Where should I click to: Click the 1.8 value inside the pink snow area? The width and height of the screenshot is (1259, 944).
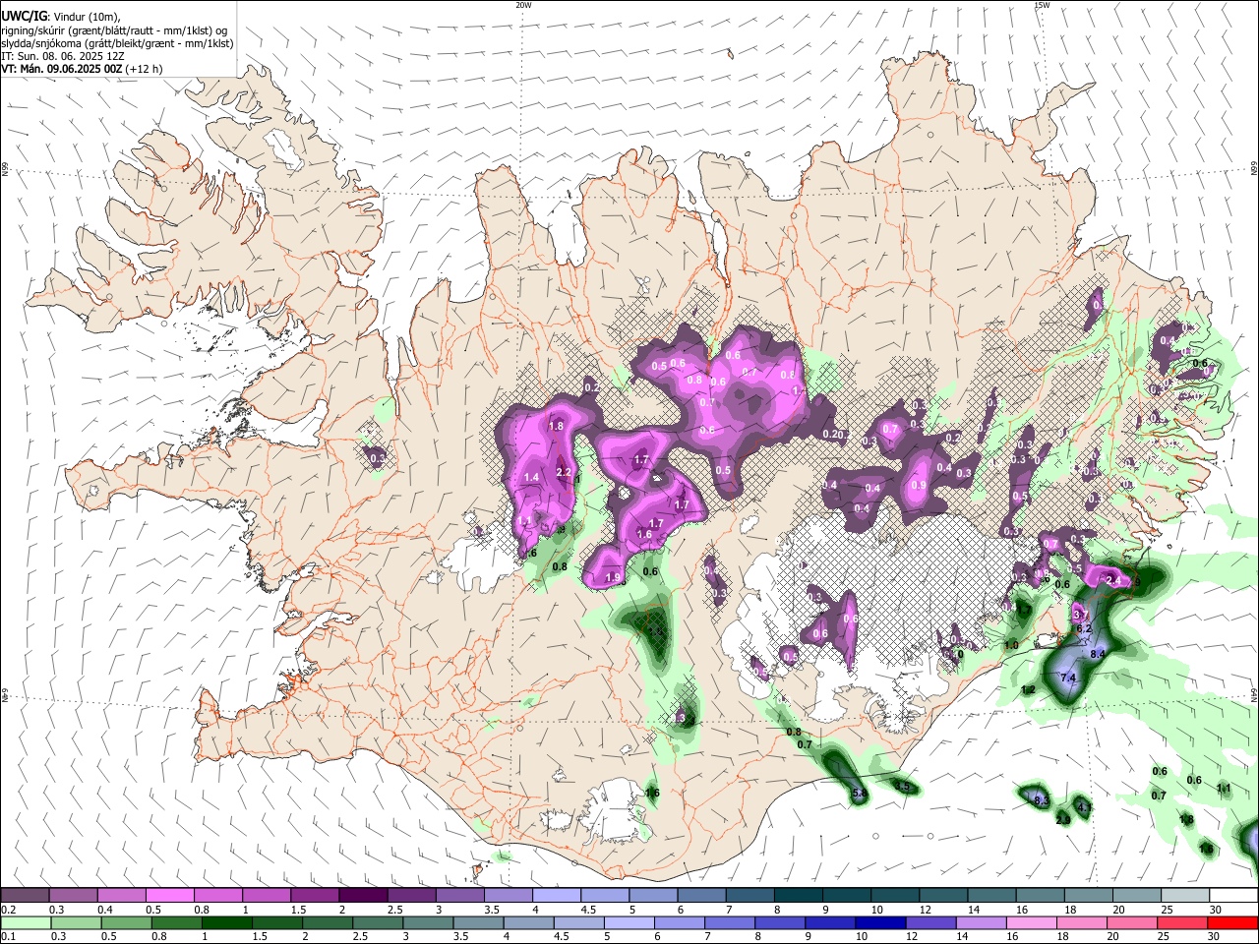556,426
